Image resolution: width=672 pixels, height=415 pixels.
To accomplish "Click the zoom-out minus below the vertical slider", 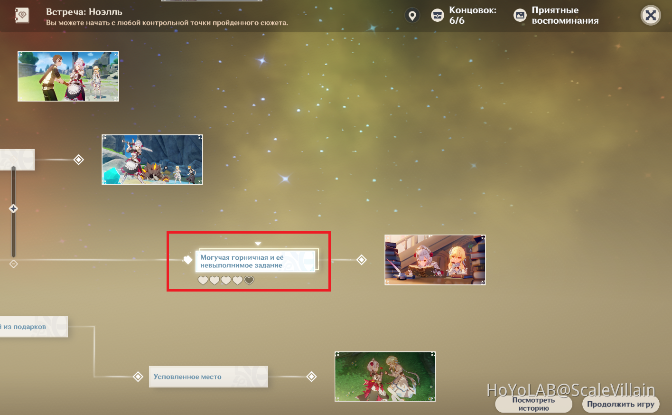I will point(13,264).
